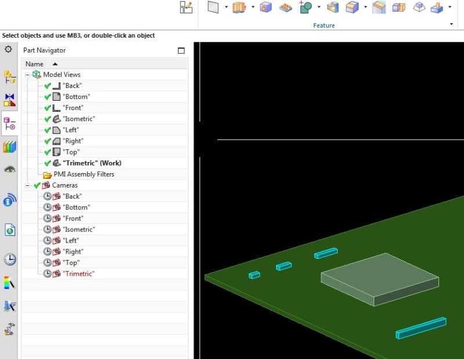
Task: Select the long cyan connector at lower right
Action: point(421,328)
